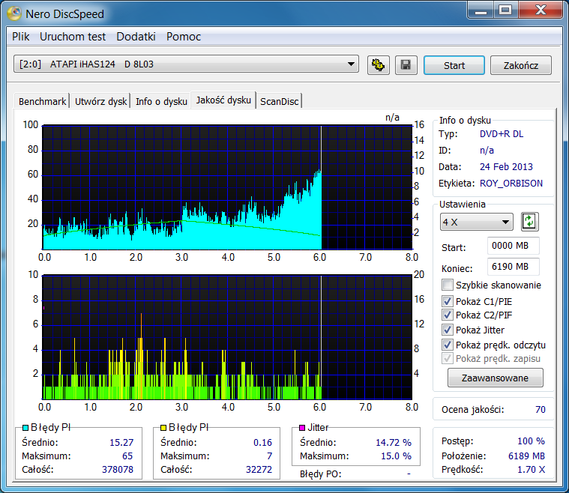Click the PI failures total 32272

pyautogui.click(x=259, y=470)
